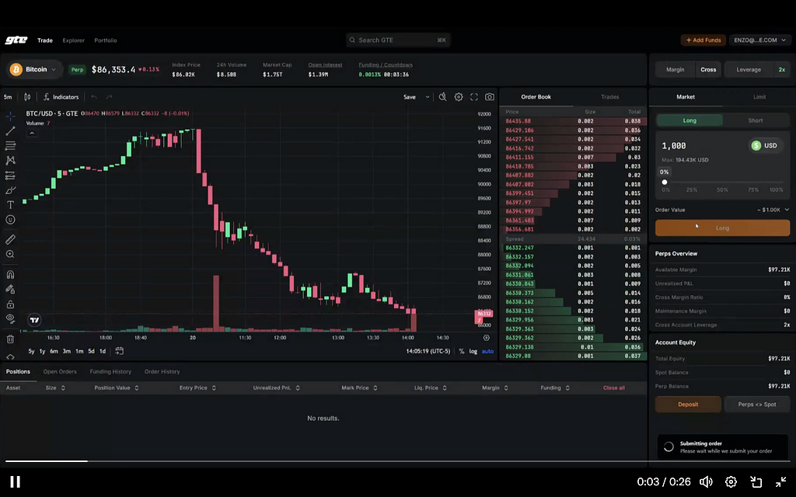Select the Limit order tab
This screenshot has height=497, width=796.
[x=759, y=97]
